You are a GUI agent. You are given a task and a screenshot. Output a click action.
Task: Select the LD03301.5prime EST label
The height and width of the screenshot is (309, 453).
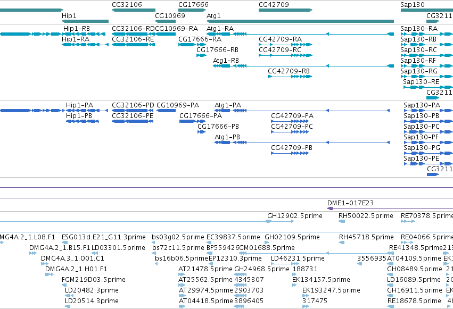pos(119,248)
